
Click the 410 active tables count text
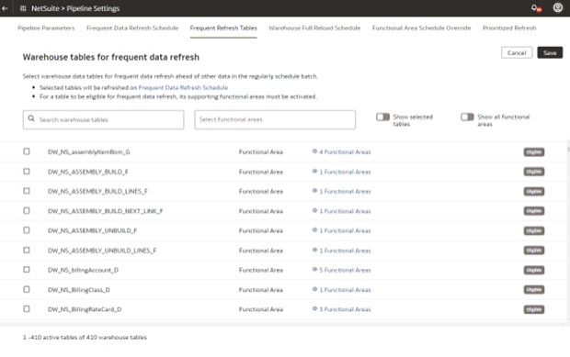[x=85, y=338]
